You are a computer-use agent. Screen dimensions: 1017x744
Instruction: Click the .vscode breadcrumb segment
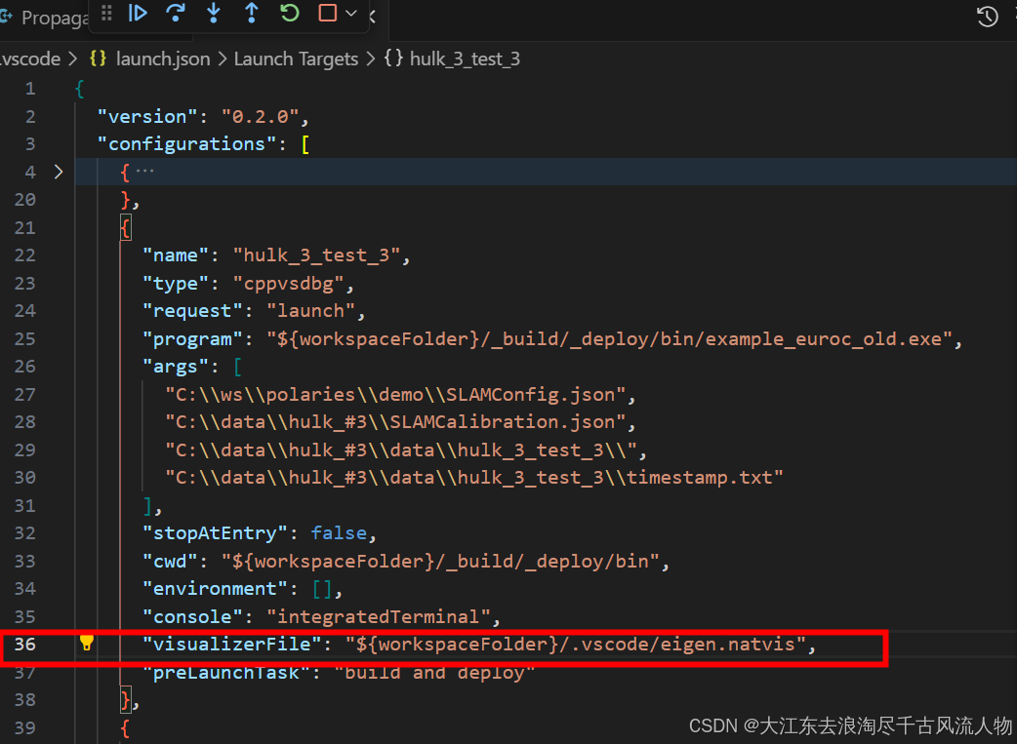pyautogui.click(x=30, y=59)
